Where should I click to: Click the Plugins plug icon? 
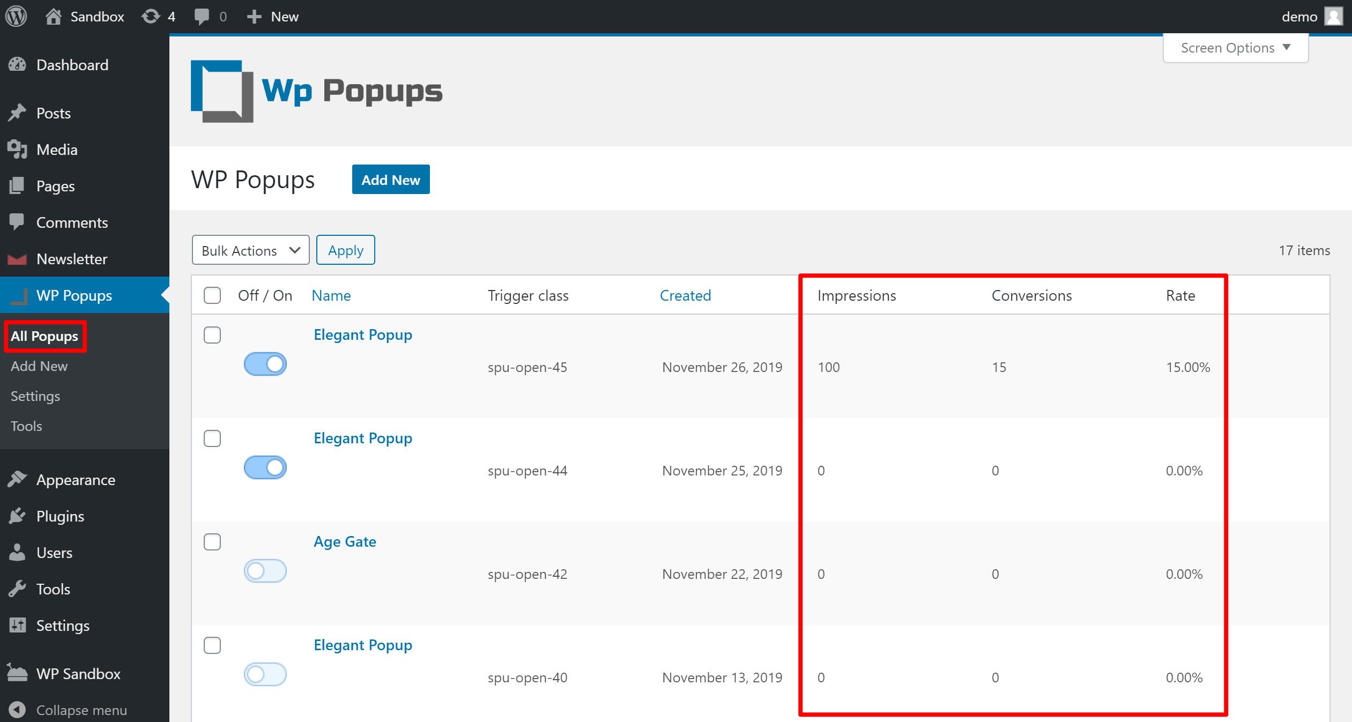click(17, 516)
